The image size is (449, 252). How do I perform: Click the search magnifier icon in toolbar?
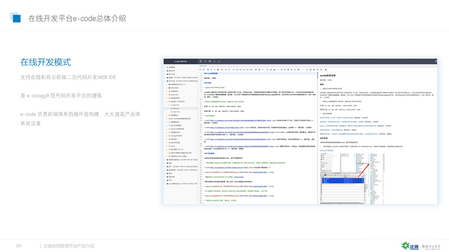coord(321,70)
